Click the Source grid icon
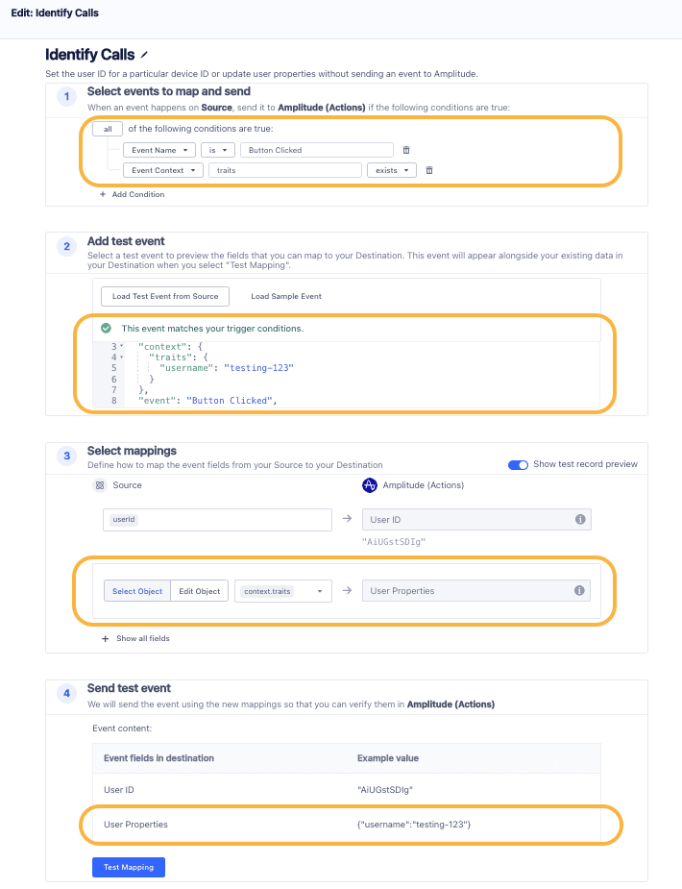Image resolution: width=682 pixels, height=889 pixels. pyautogui.click(x=102, y=483)
